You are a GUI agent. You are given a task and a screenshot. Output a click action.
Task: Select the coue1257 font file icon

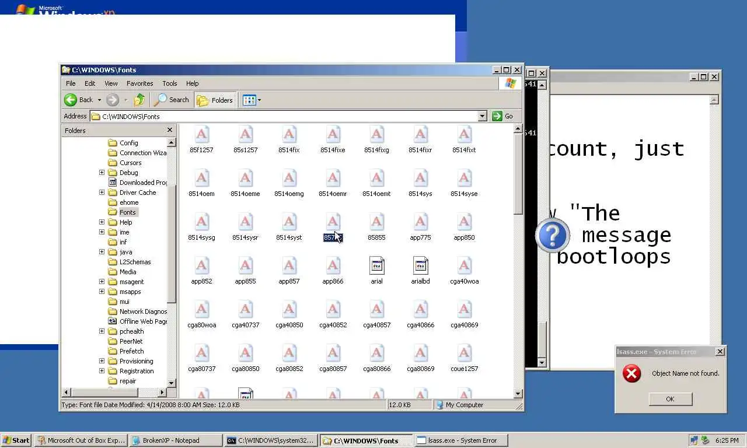[x=464, y=358]
